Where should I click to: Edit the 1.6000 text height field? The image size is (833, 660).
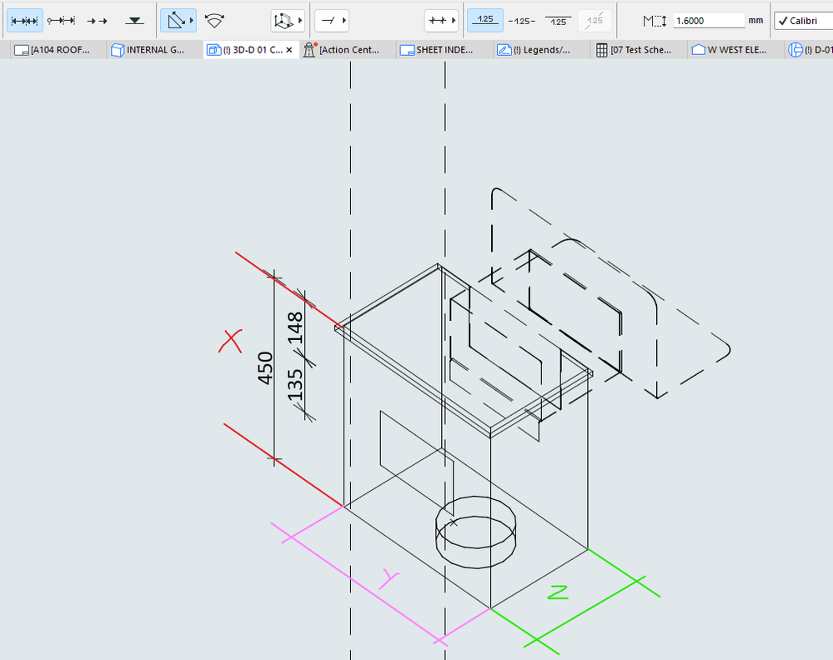709,21
